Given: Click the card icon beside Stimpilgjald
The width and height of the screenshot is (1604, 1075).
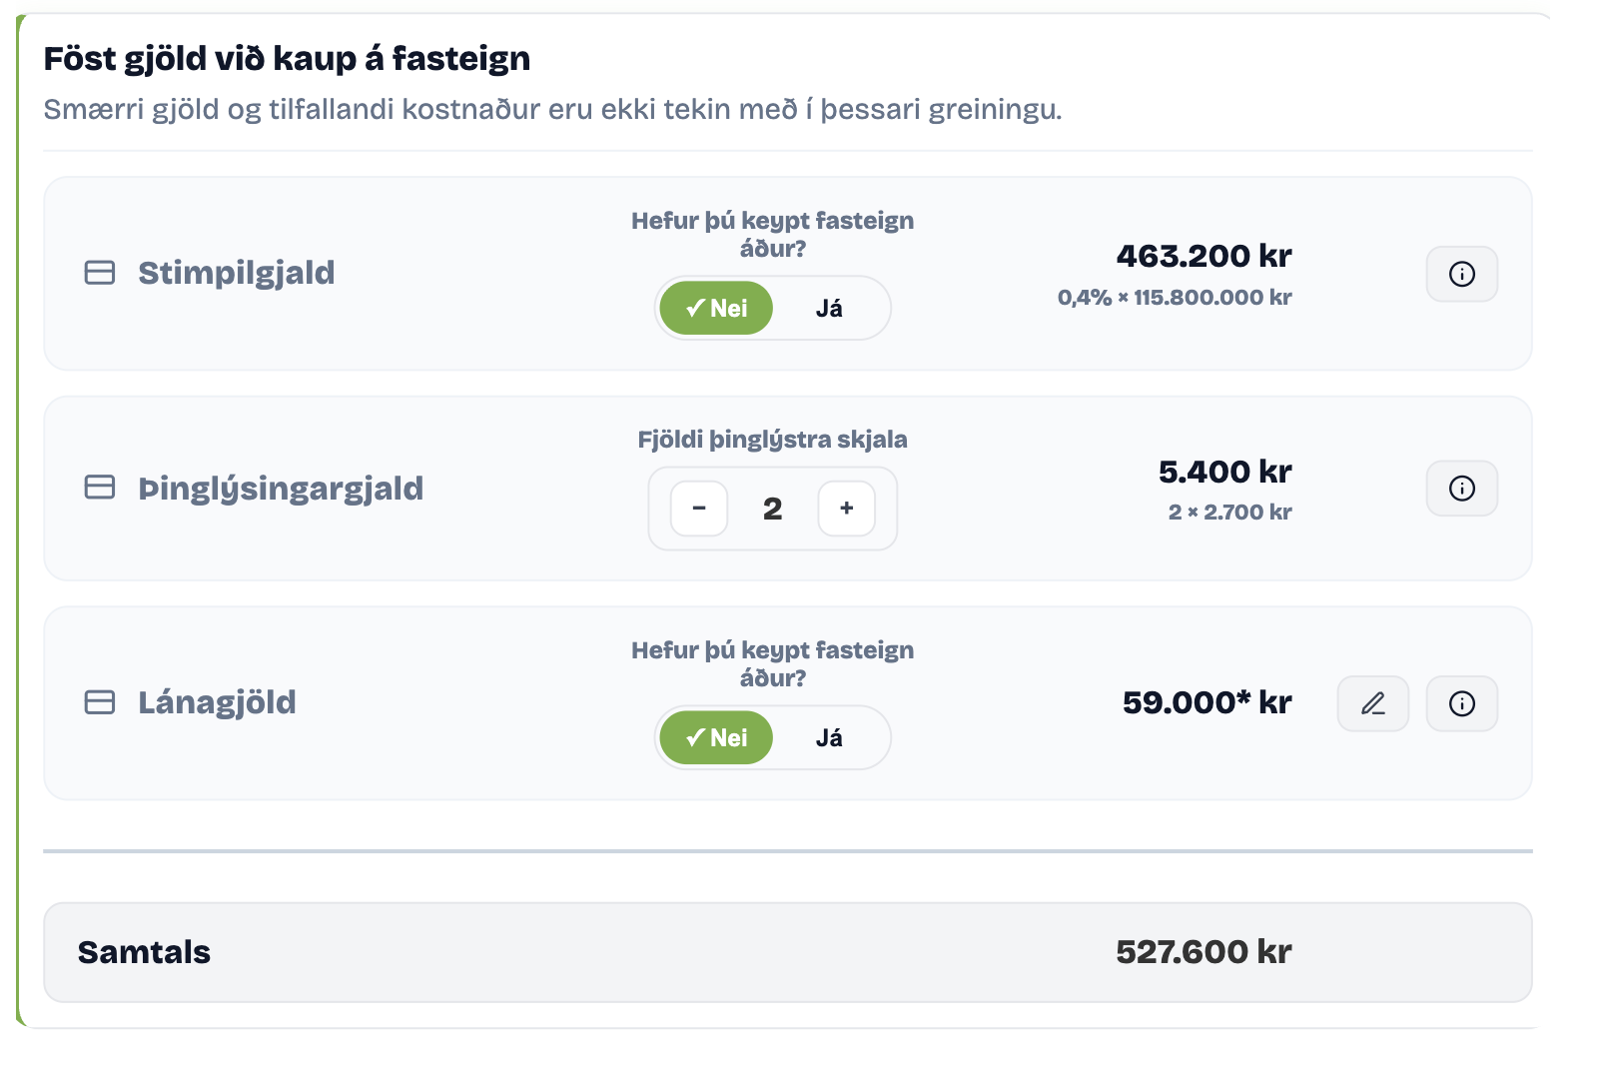Looking at the screenshot, I should [100, 273].
